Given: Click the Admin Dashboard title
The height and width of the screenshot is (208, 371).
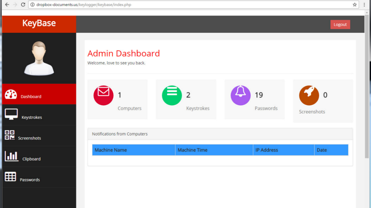Looking at the screenshot, I should 123,53.
